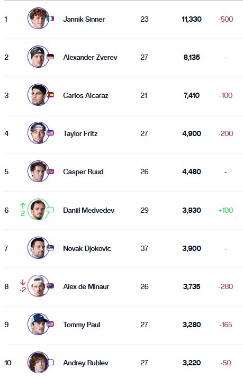Click the German flag beside Alexander Zverev
Viewport: 243px width, 378px height.
(x=50, y=57)
